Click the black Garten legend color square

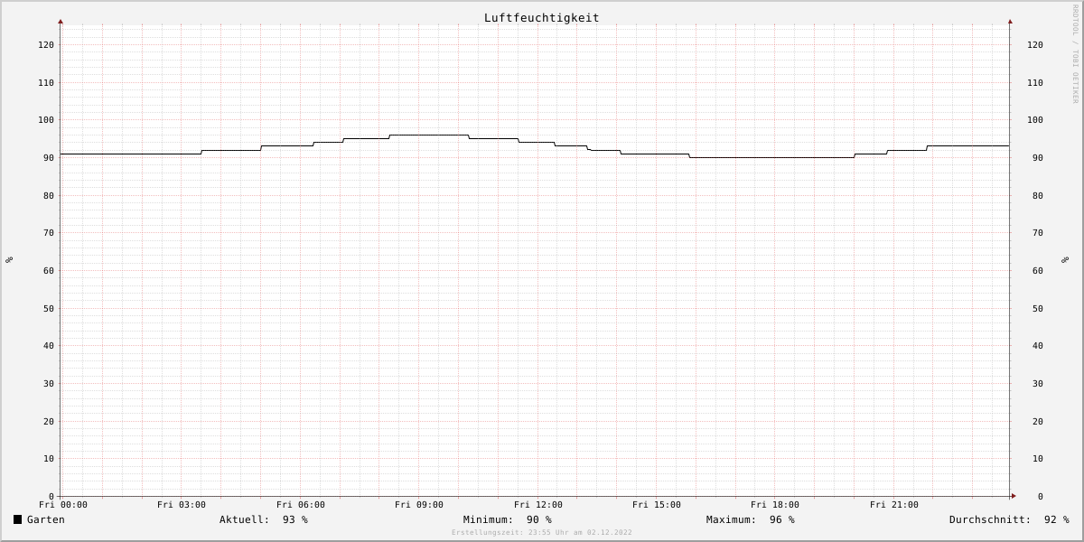click(17, 519)
